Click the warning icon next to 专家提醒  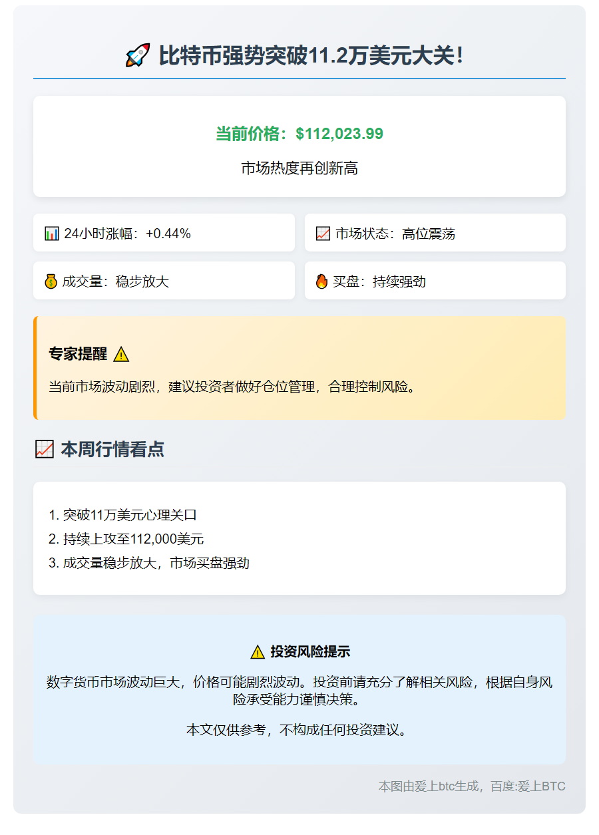(x=121, y=355)
